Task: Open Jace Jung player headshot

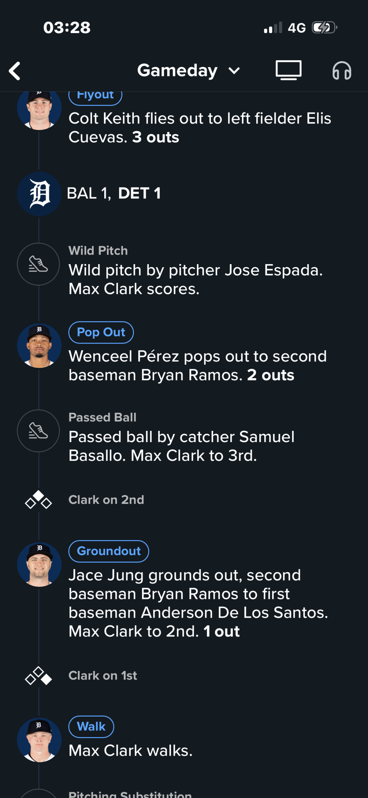Action: point(39,564)
